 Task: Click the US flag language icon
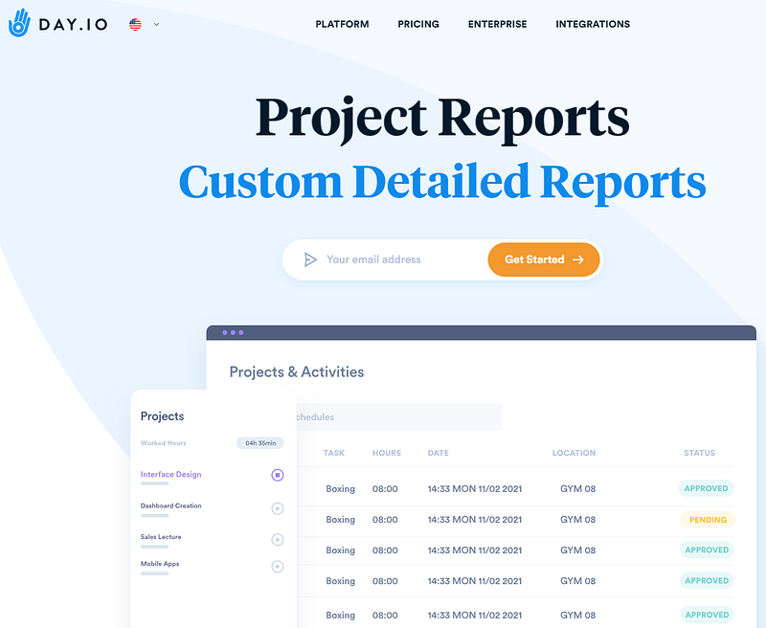coord(135,24)
